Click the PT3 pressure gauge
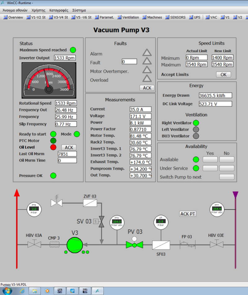The height and width of the screenshot is (295, 248). click(117, 222)
